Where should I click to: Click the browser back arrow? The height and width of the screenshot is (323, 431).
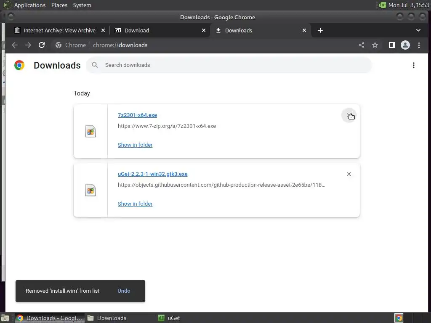(15, 45)
